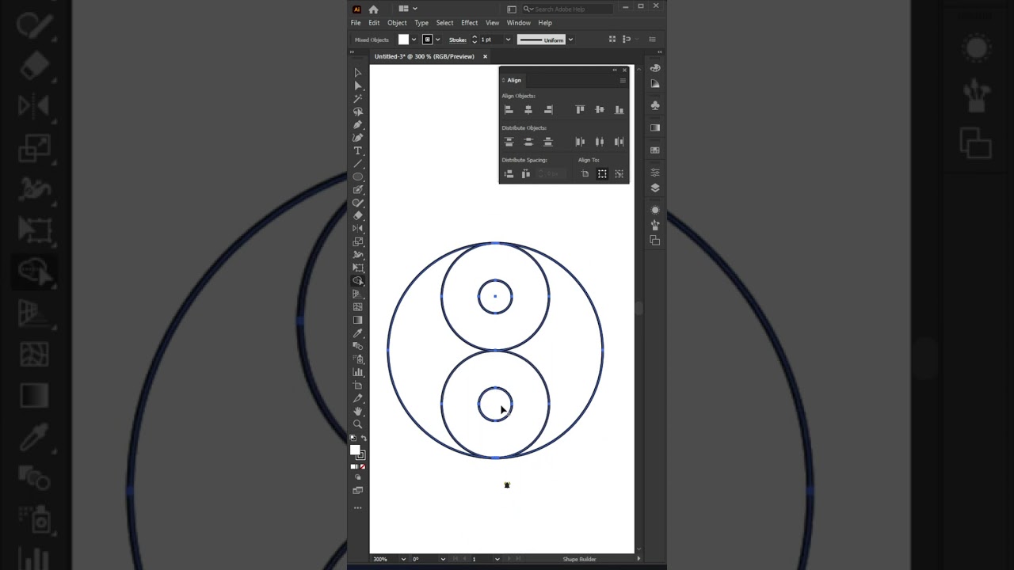Click Horizontal Align Right icon
1014x570 pixels.
pyautogui.click(x=547, y=109)
